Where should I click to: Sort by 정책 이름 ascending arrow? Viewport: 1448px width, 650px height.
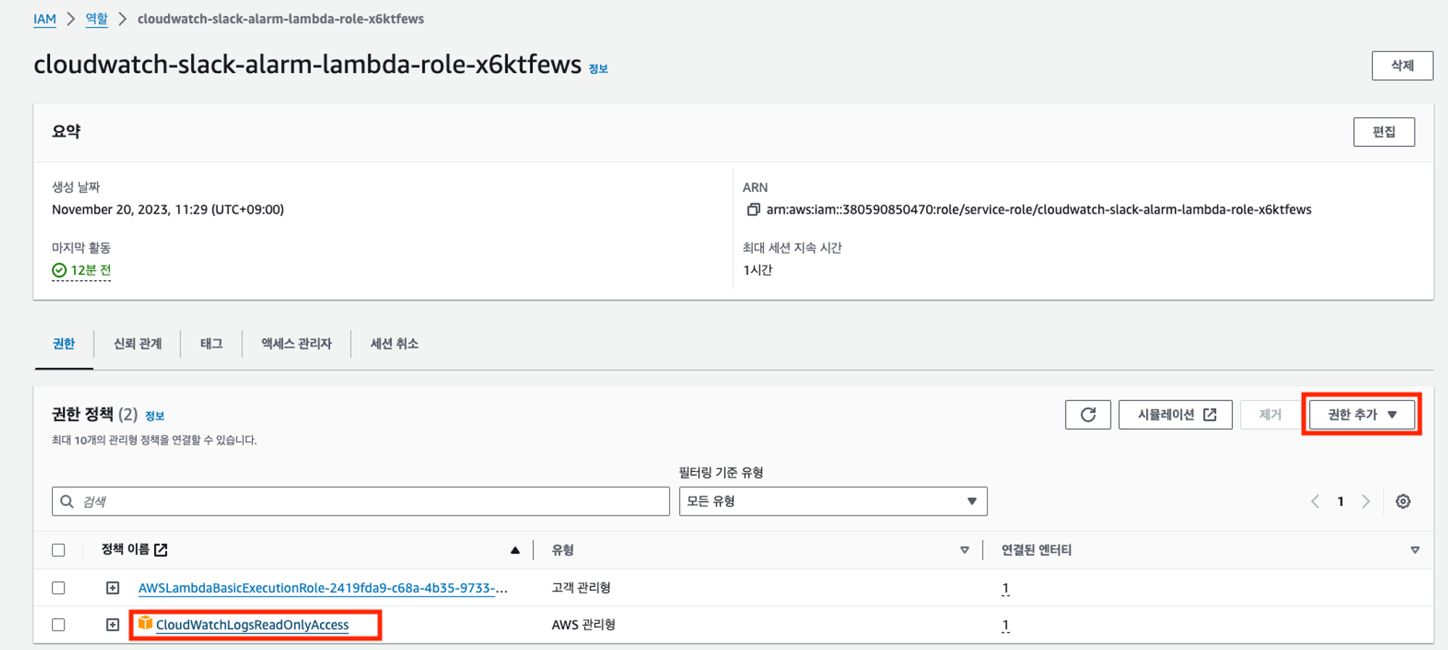(515, 550)
